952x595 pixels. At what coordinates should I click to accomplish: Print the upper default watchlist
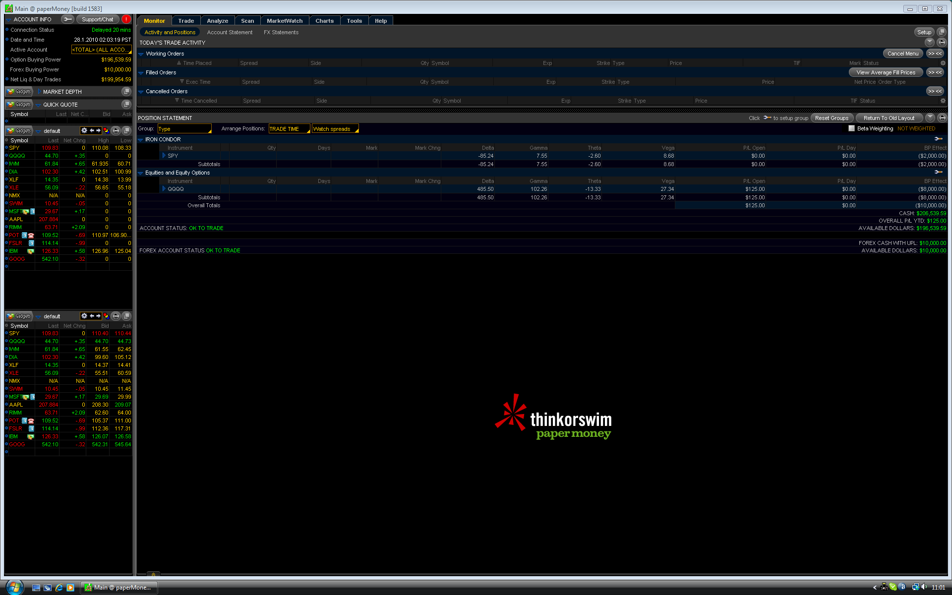[116, 131]
